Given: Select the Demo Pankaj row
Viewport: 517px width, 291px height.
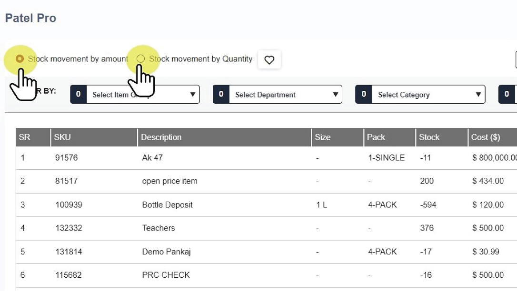Looking at the screenshot, I should pyautogui.click(x=166, y=252).
